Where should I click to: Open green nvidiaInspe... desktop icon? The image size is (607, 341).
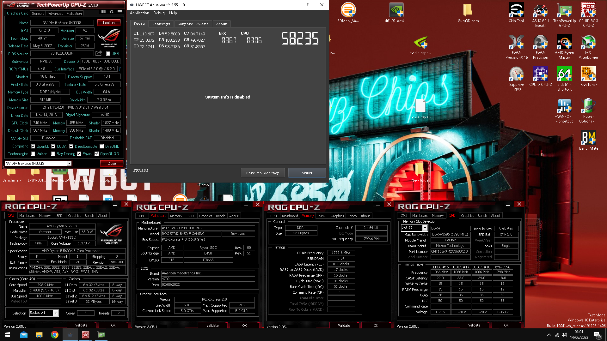pyautogui.click(x=420, y=45)
